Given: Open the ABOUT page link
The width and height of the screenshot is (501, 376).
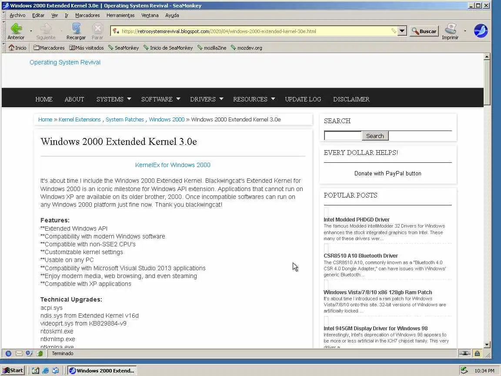Looking at the screenshot, I should coord(74,99).
